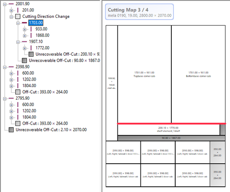The image size is (230, 192).
Task: Click the vertical cut icon beside 1868.00
Action: (31, 35)
